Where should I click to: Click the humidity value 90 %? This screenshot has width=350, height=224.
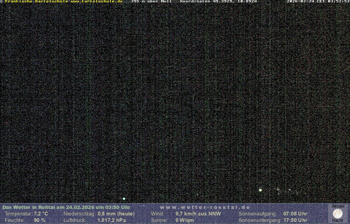click(39, 220)
